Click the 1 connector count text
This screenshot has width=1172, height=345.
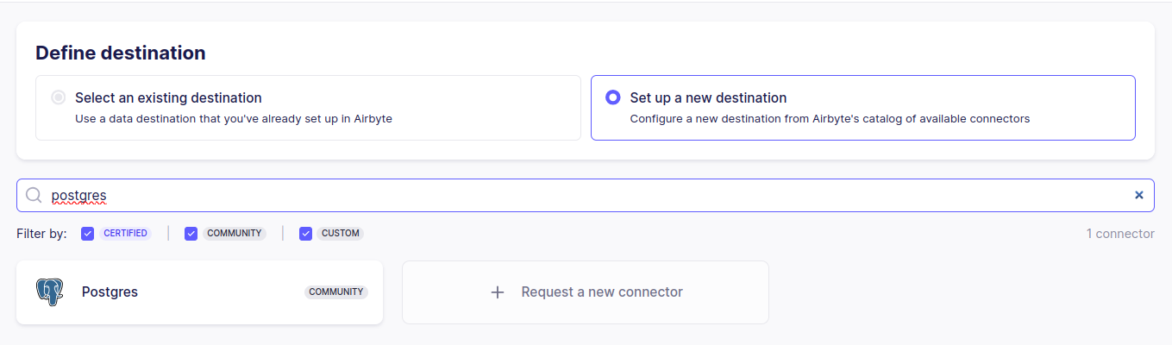pyautogui.click(x=1120, y=234)
